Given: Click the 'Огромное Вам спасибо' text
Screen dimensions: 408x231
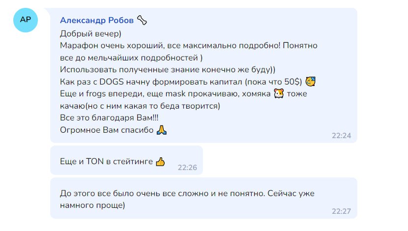Looking at the screenshot, I should (106, 130).
